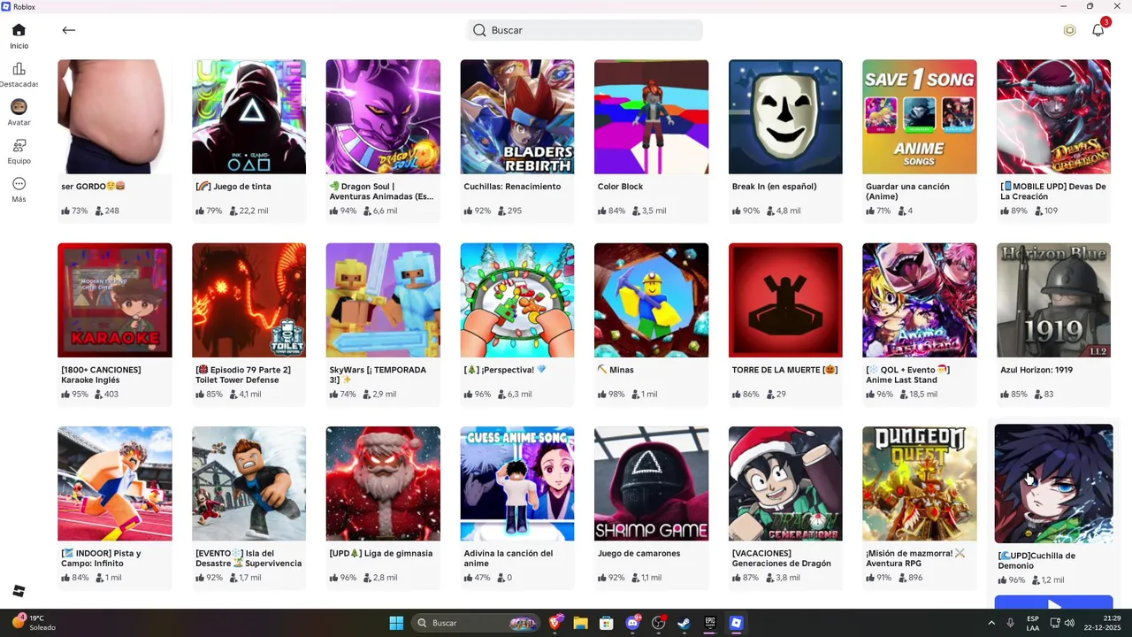
Task: Open the TORRE DE LA MUERTE thumbnail
Action: (x=785, y=300)
